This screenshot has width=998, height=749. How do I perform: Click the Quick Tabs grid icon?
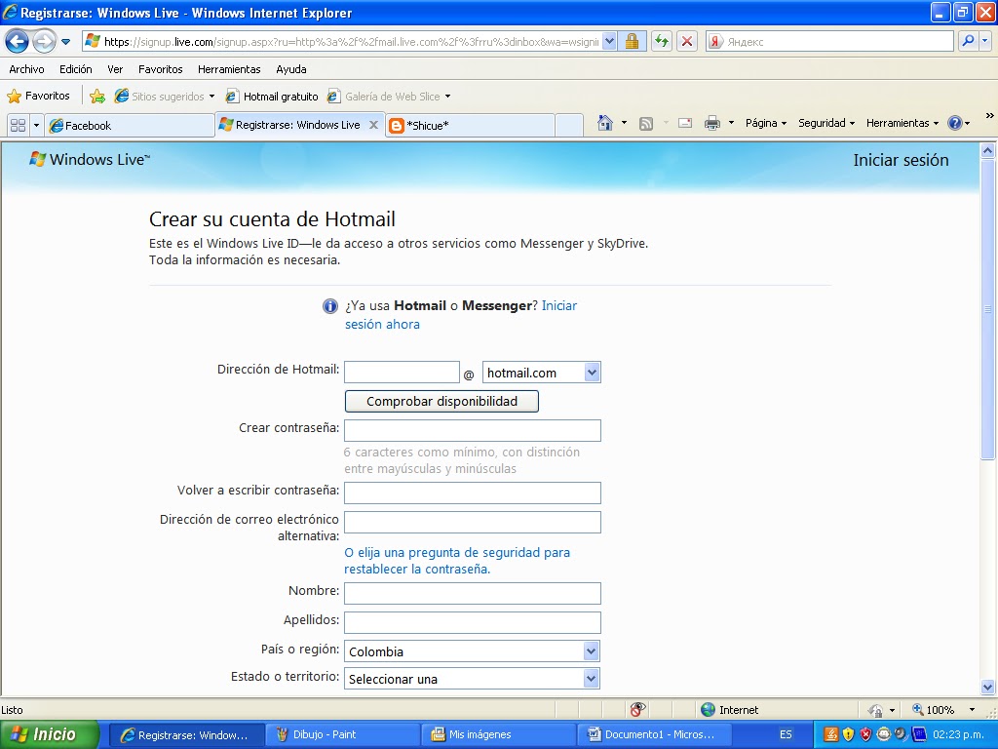(18, 125)
